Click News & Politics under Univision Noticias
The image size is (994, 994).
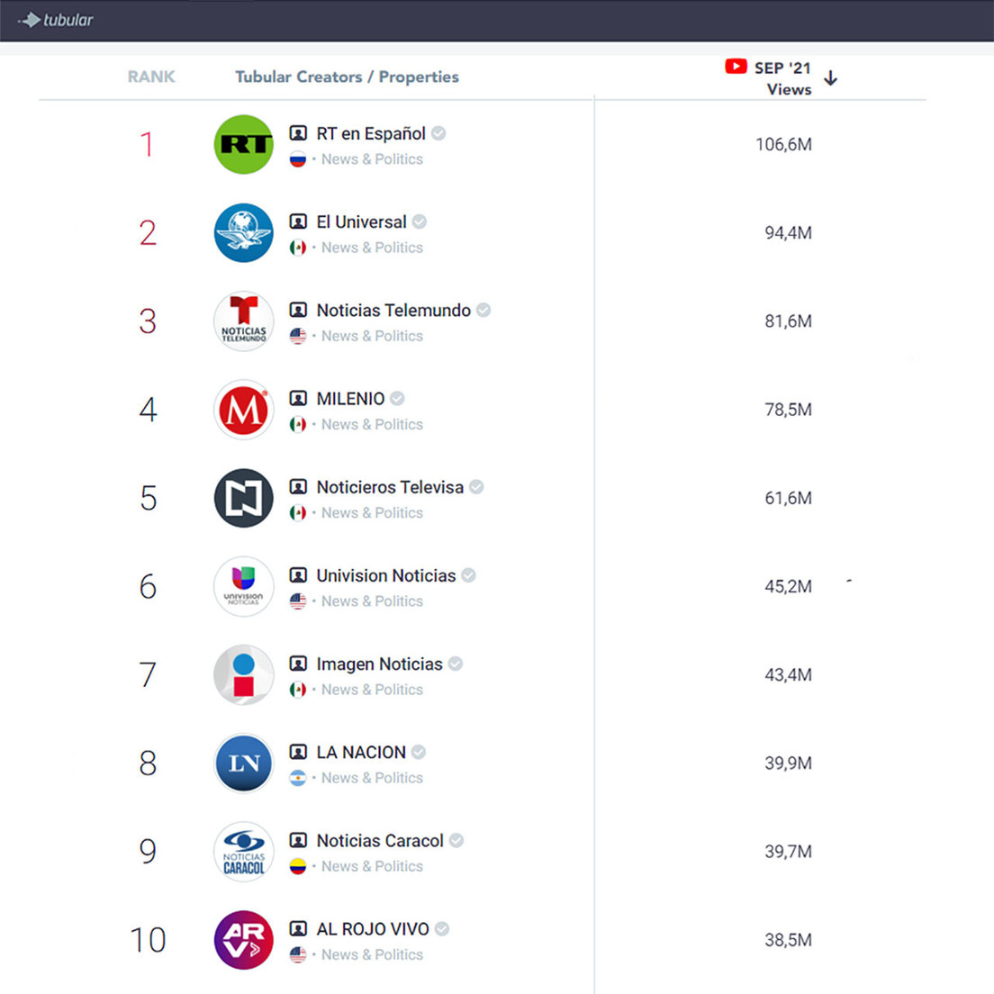372,601
